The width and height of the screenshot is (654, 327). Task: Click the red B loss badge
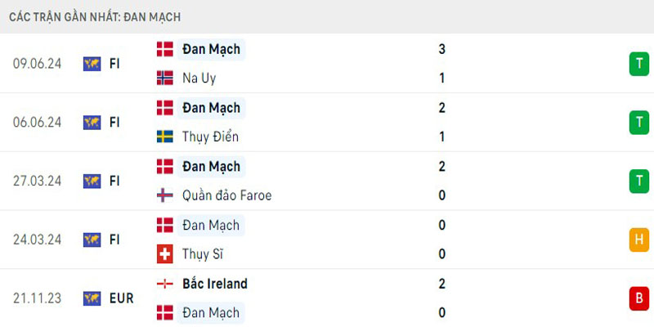tap(638, 298)
